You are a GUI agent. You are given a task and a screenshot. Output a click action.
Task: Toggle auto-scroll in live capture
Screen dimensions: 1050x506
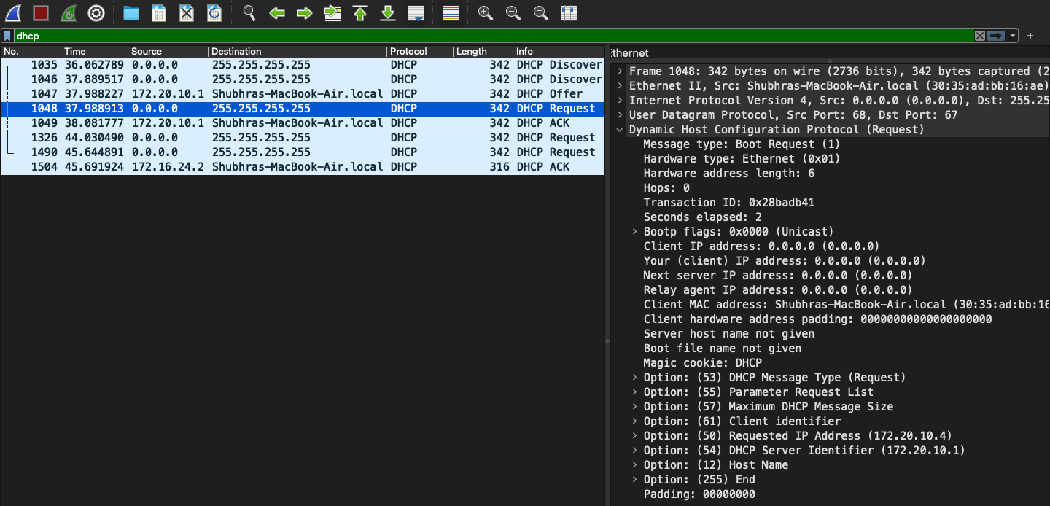click(416, 13)
